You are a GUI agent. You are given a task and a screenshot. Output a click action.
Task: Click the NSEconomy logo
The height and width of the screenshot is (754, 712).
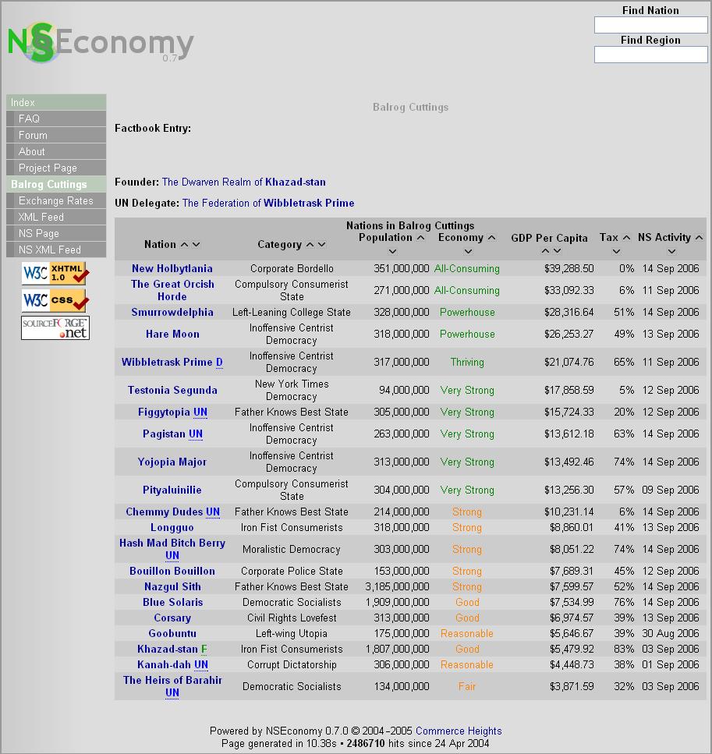(x=100, y=44)
